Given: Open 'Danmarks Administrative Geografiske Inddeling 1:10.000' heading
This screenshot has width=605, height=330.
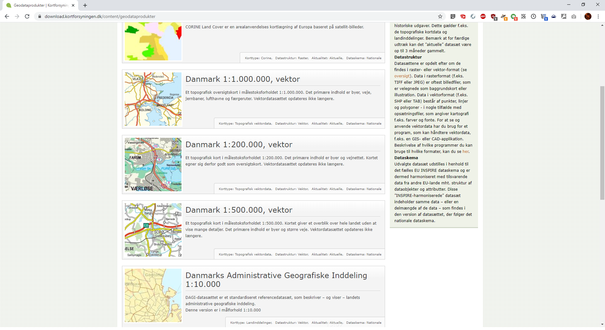Looking at the screenshot, I should pos(276,280).
